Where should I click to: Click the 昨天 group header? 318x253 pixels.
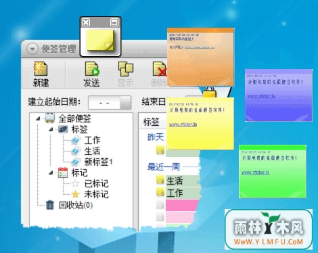point(156,137)
